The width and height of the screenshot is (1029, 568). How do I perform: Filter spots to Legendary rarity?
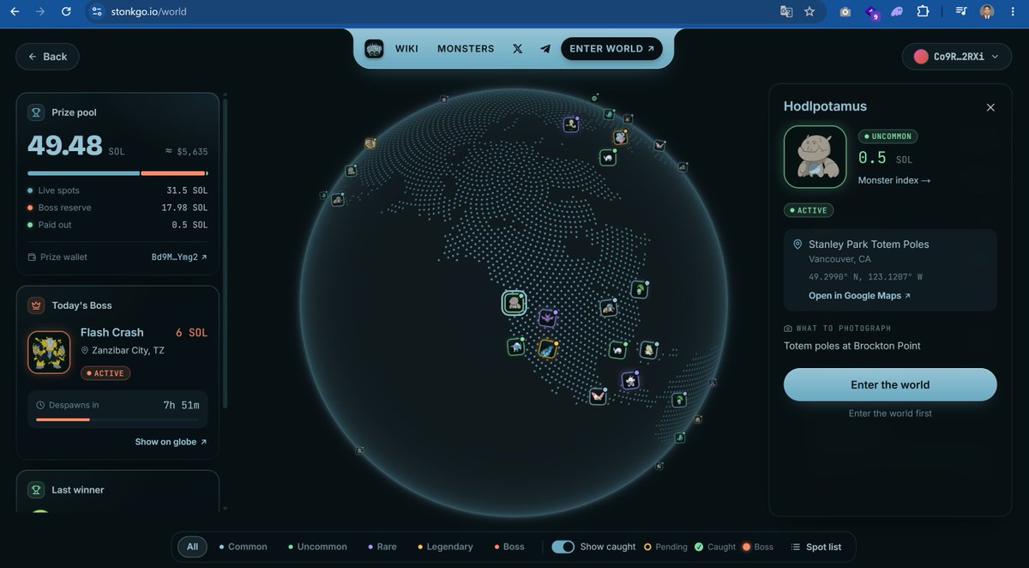(x=446, y=547)
